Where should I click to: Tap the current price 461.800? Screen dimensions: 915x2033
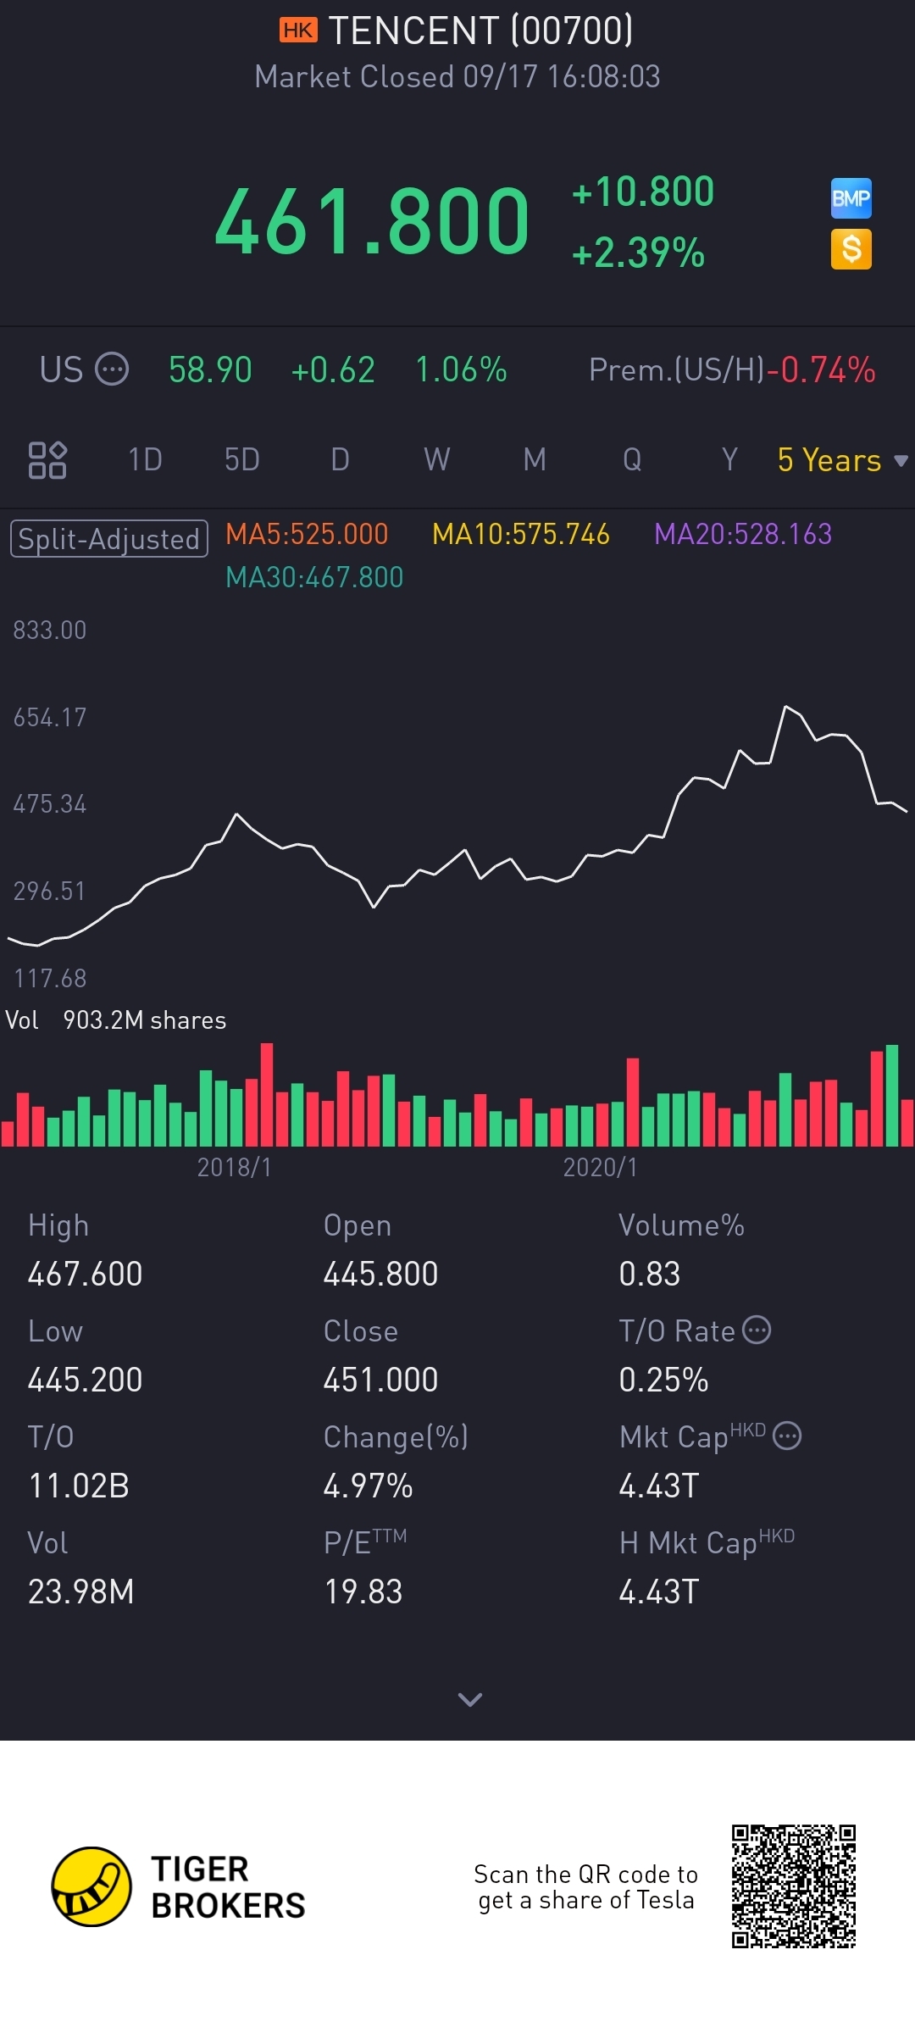[x=373, y=222]
